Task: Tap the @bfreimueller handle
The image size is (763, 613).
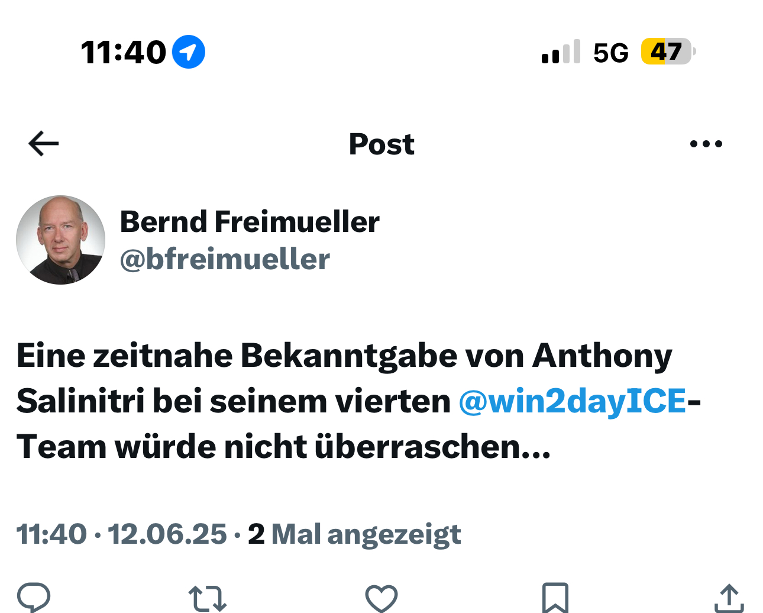Action: tap(225, 259)
